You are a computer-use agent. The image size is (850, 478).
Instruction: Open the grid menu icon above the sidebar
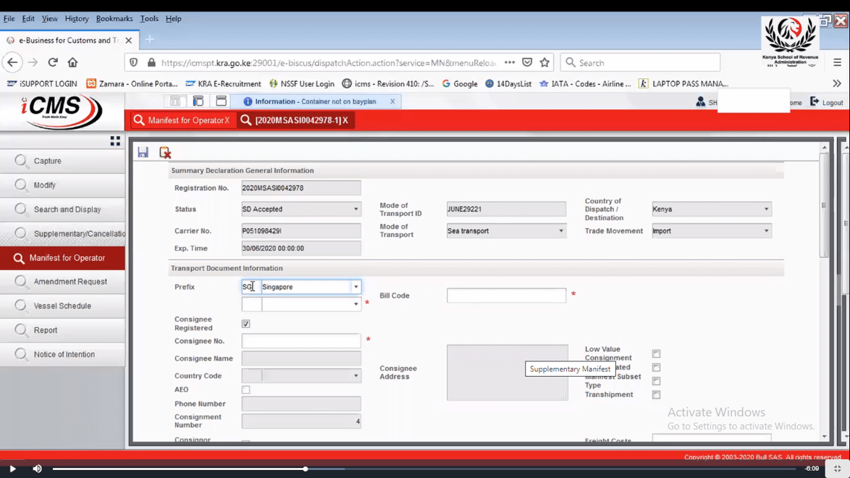(115, 141)
